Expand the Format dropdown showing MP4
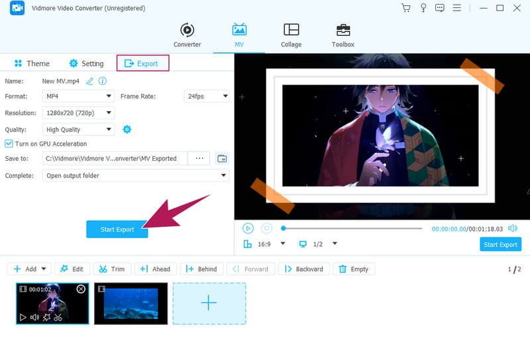Image resolution: width=530 pixels, height=338 pixels. click(78, 97)
